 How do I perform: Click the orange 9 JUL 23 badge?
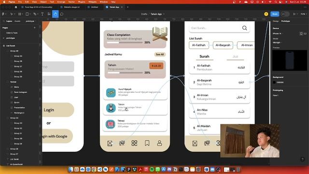coord(156,66)
